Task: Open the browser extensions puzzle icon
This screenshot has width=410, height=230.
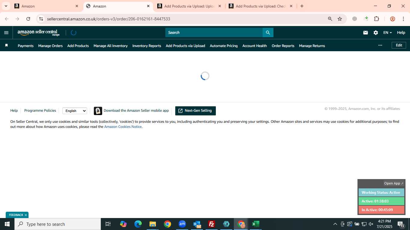Action: pos(376,19)
